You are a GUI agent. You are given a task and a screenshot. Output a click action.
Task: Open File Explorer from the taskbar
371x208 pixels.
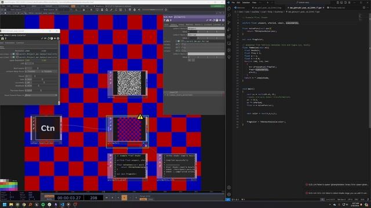point(11,205)
